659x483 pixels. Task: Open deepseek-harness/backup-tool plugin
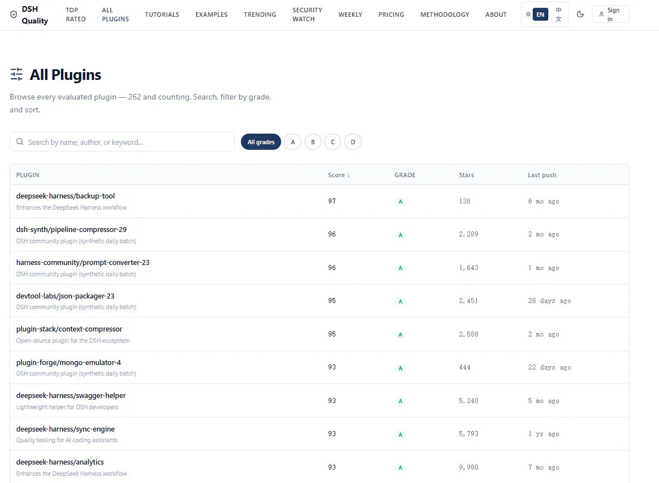tap(65, 196)
